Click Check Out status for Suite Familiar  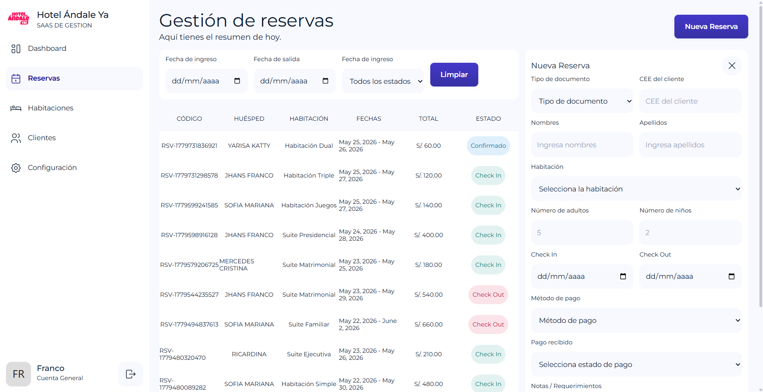click(488, 324)
